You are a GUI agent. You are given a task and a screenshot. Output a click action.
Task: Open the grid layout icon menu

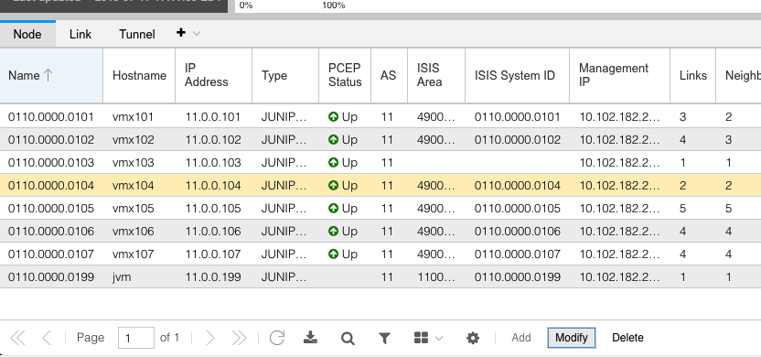[421, 338]
